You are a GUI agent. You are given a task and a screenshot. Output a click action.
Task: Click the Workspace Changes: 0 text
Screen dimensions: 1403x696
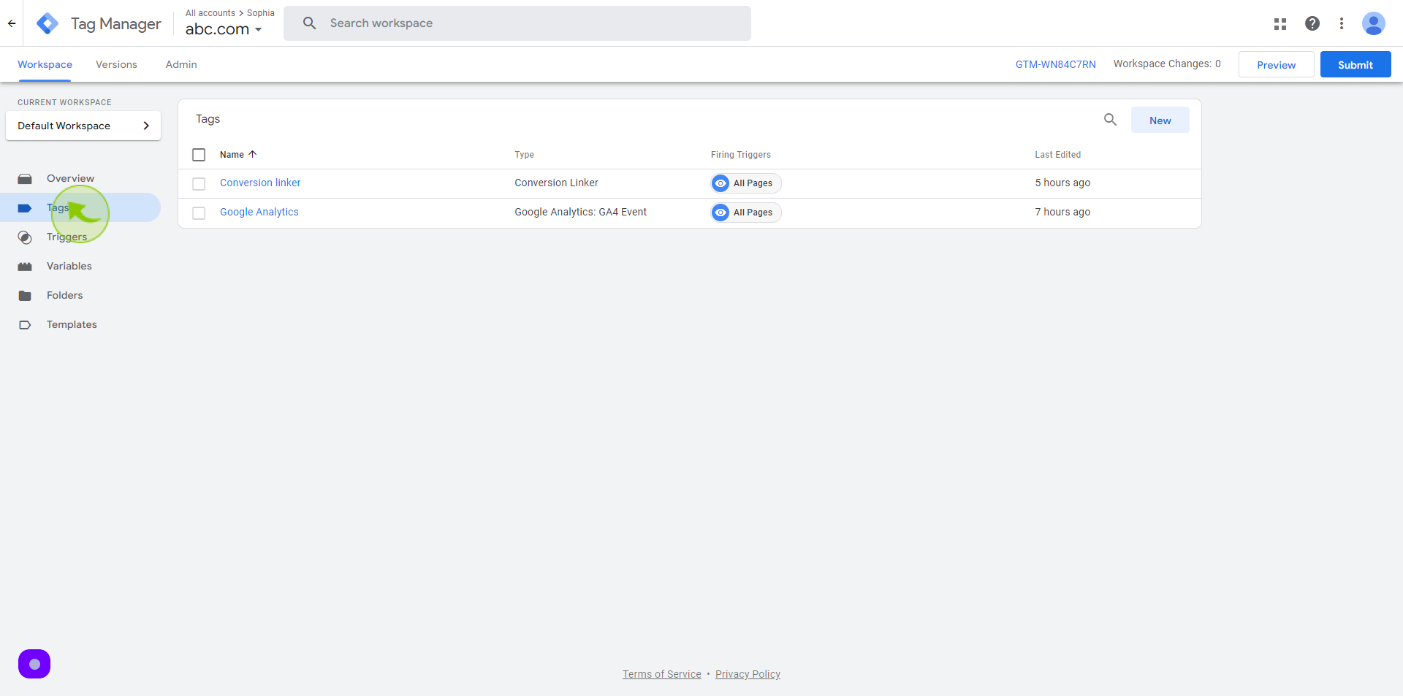tap(1167, 64)
